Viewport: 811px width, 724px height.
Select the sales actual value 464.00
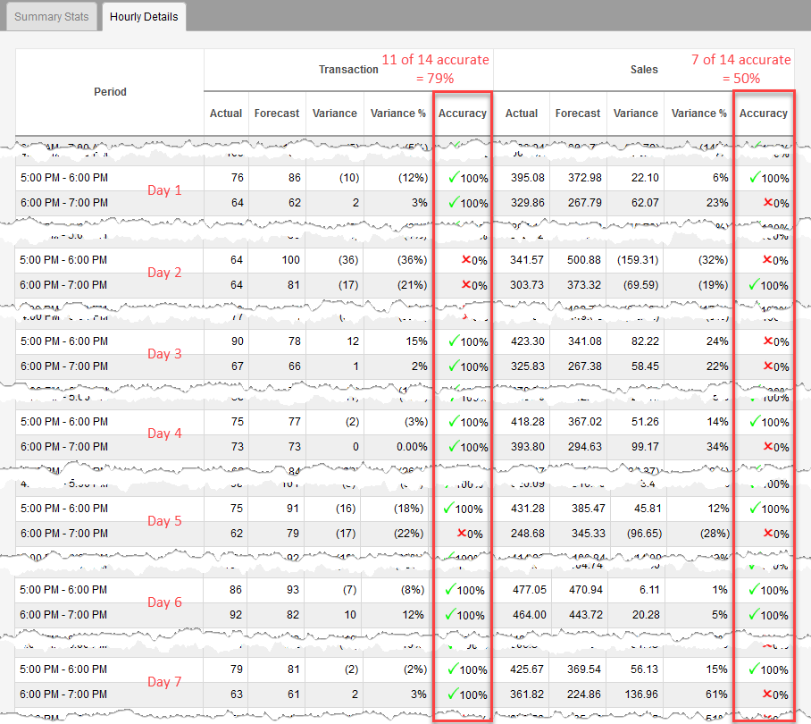tap(530, 614)
